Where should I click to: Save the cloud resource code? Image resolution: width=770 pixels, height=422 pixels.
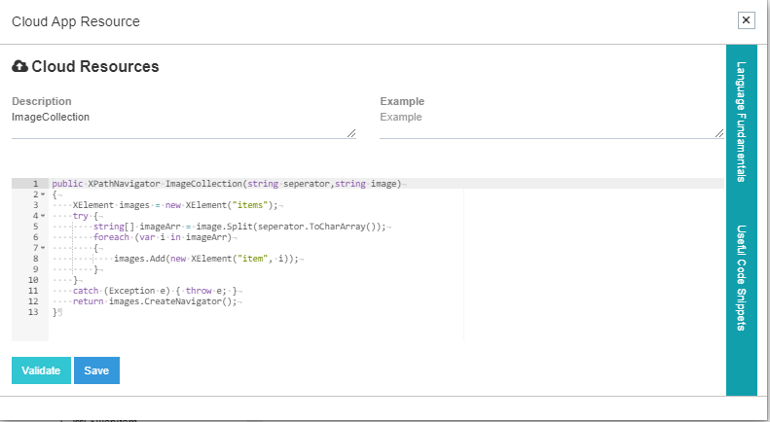coord(96,370)
